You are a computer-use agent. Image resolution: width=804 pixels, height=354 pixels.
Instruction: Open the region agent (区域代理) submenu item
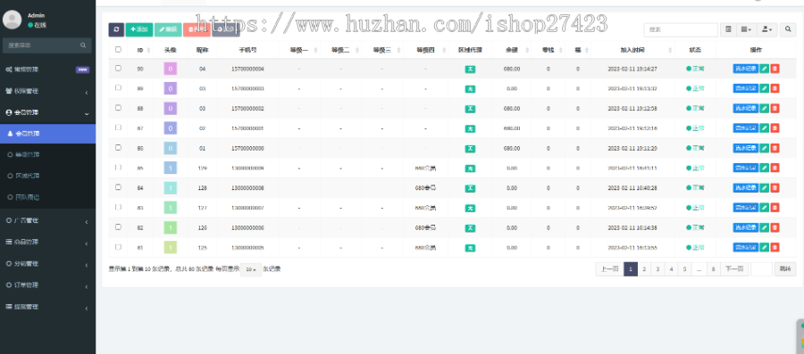tap(47, 176)
